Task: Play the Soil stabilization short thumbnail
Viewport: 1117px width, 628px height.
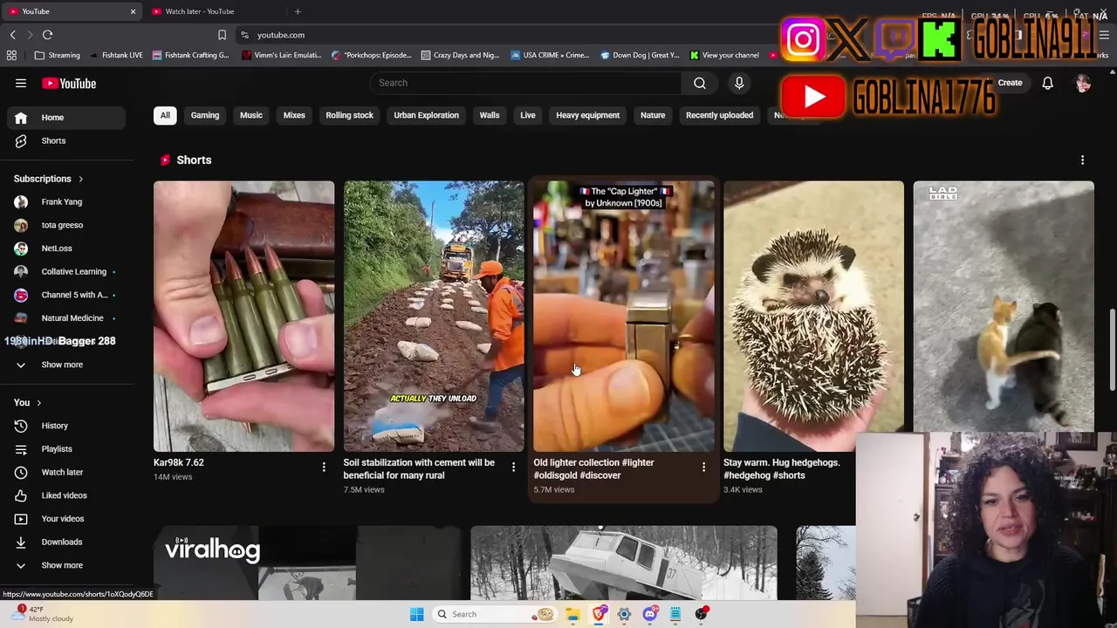Action: (x=434, y=317)
